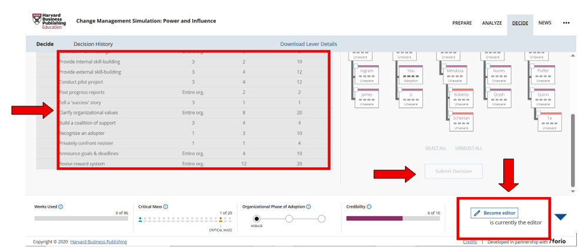Click the Weeks Used info icon

[x=61, y=207]
